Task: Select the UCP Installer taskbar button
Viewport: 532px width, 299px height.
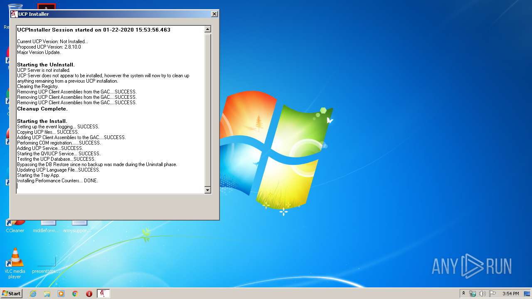Action: tap(103, 294)
